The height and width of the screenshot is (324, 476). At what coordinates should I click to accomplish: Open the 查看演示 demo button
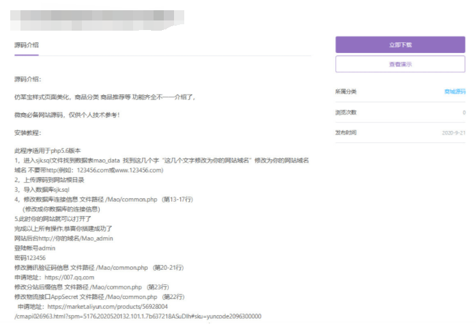click(400, 65)
